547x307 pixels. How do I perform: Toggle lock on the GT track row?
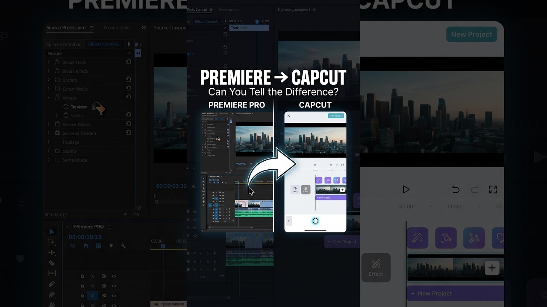[x=82, y=295]
